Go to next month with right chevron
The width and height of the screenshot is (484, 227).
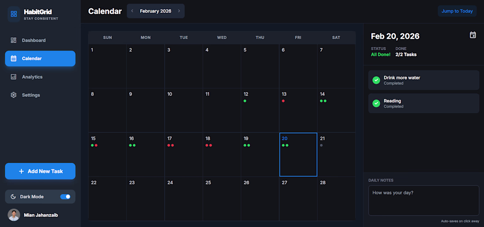click(x=179, y=11)
